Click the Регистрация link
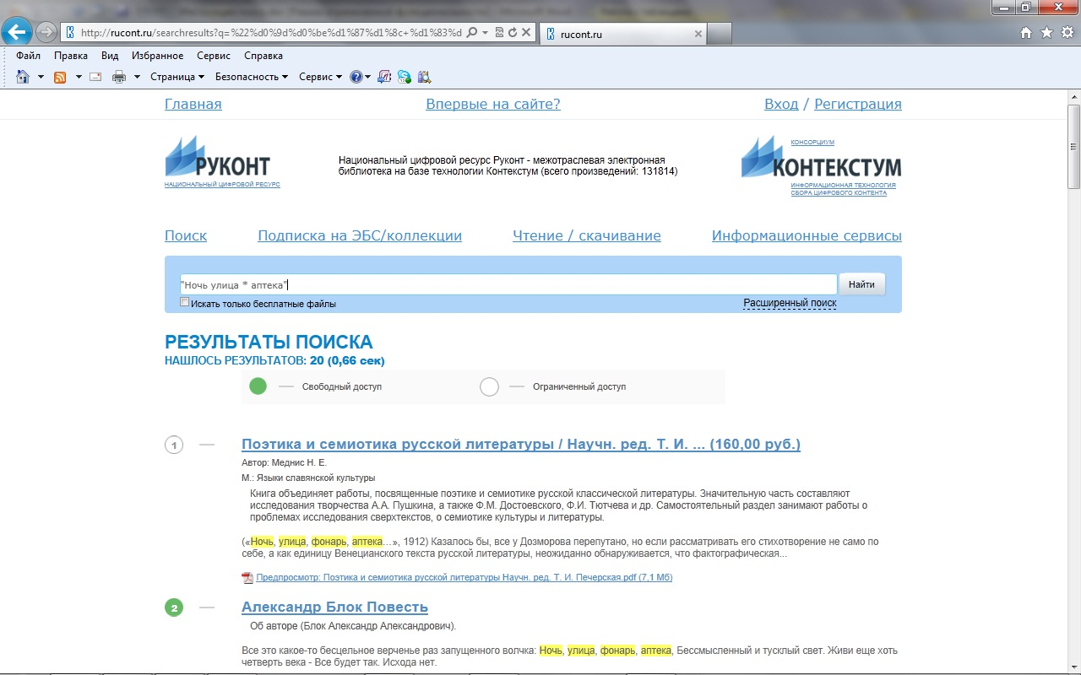The height and width of the screenshot is (675, 1081). coord(858,104)
